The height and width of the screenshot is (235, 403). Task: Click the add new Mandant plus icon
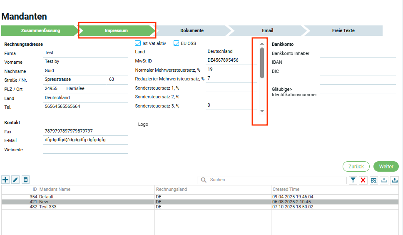(5, 180)
